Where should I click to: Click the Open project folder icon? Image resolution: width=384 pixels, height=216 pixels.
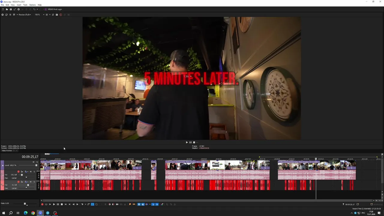[7, 9]
